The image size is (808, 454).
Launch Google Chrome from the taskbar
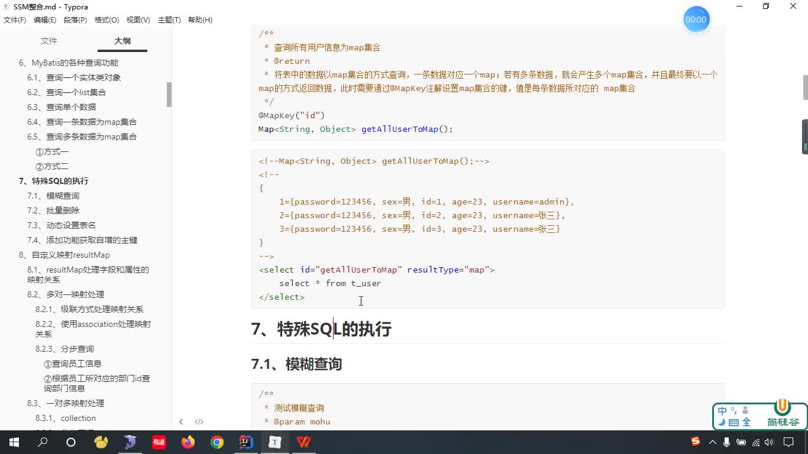[217, 442]
